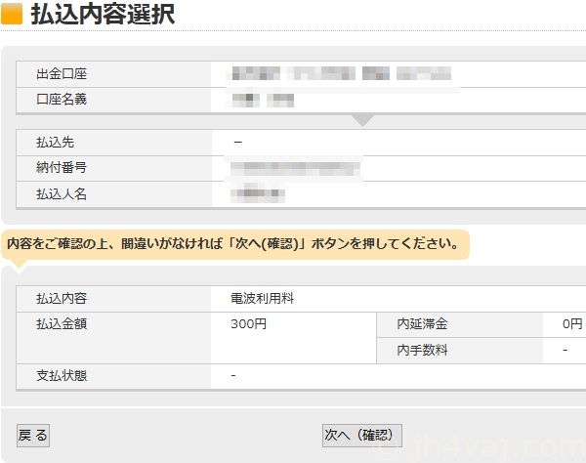Click the 内手数料 label cell
The width and height of the screenshot is (586, 463).
422,350
